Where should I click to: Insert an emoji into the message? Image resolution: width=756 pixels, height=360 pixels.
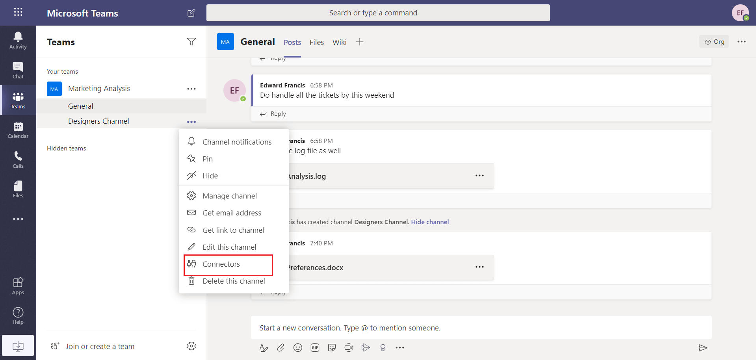pos(298,347)
